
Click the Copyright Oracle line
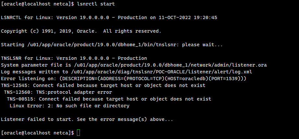81,31
